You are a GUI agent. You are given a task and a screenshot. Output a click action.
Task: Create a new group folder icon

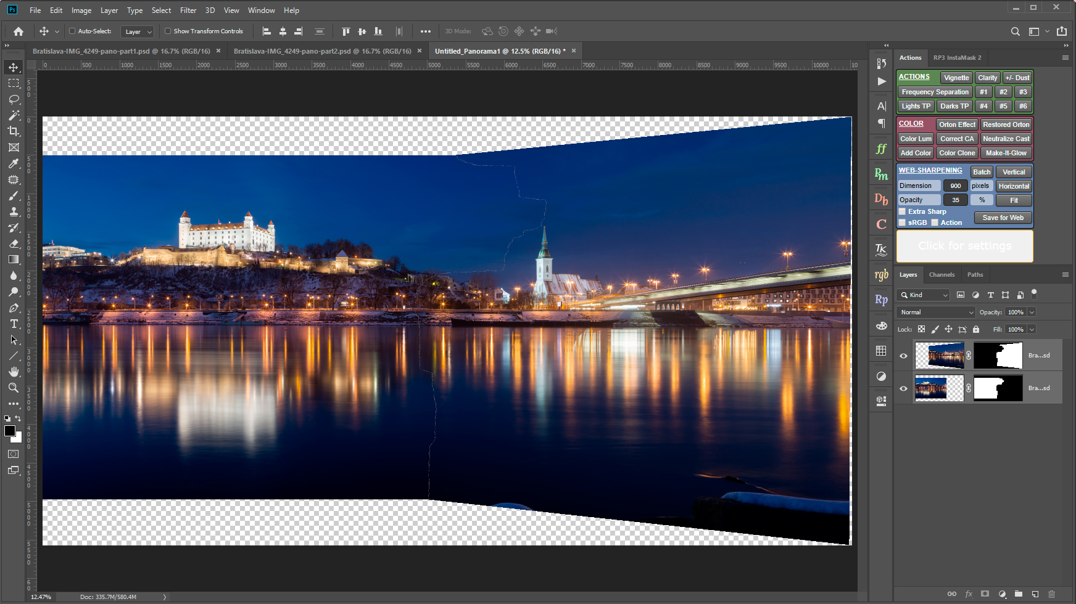tap(1019, 594)
